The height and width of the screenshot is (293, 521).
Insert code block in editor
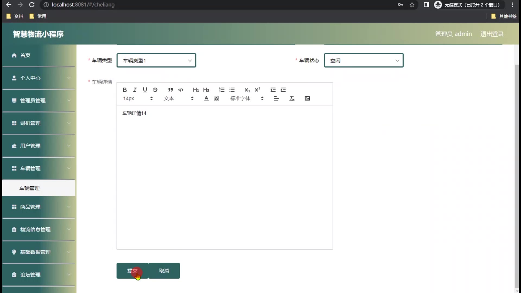coord(181,90)
